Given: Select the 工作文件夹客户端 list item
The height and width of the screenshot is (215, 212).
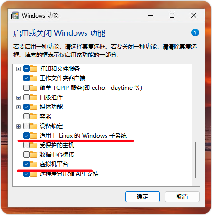Looking at the screenshot, I should pos(63,78).
